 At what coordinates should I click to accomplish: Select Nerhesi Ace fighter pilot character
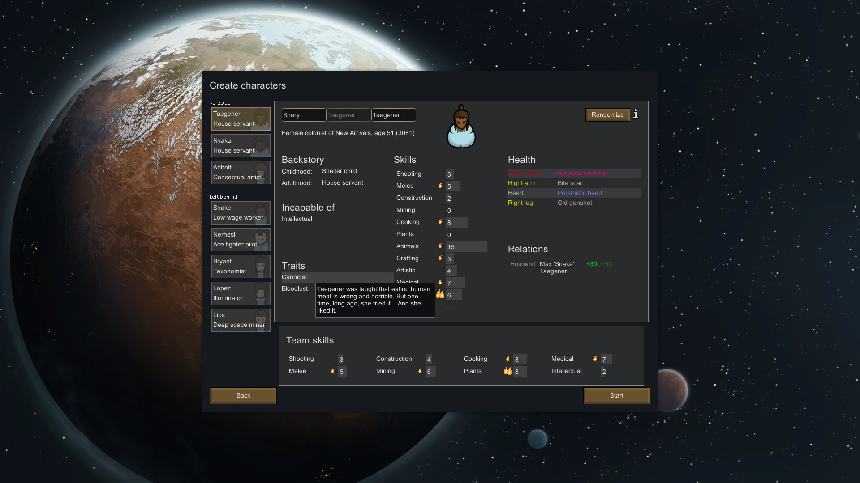(x=240, y=239)
